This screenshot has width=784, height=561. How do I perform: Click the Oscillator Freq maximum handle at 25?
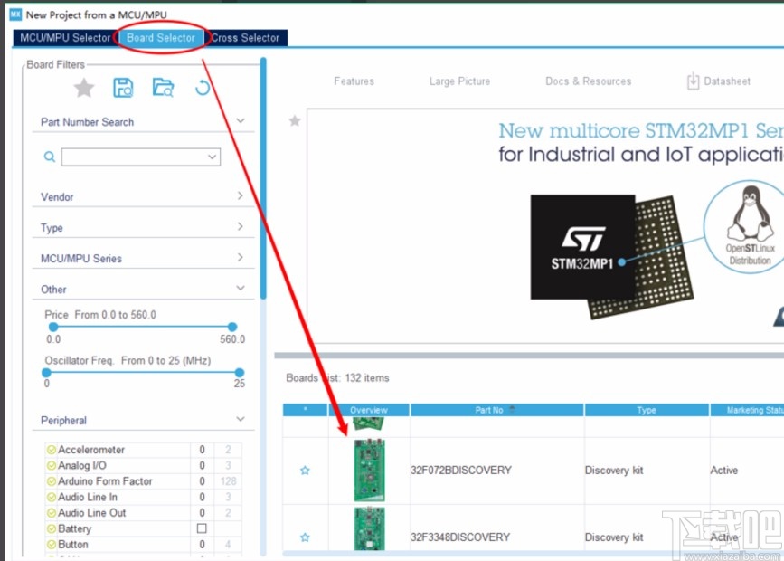click(x=240, y=372)
